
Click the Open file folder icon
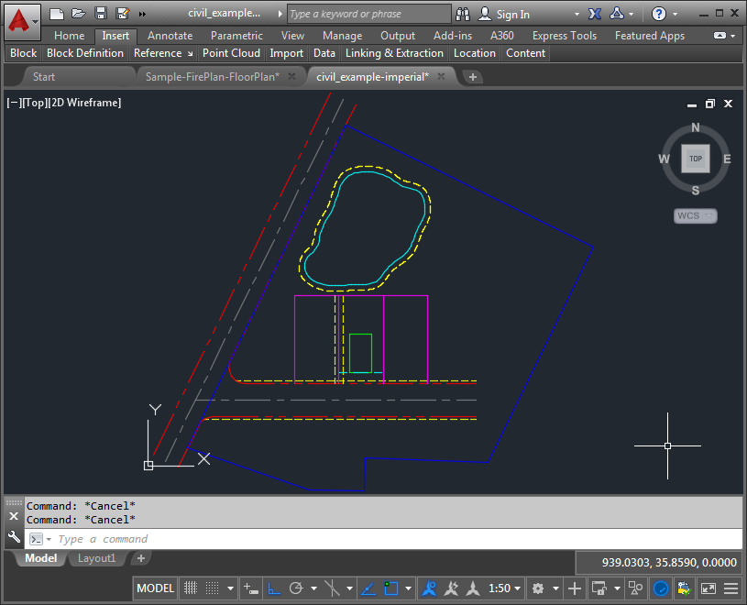click(x=79, y=14)
